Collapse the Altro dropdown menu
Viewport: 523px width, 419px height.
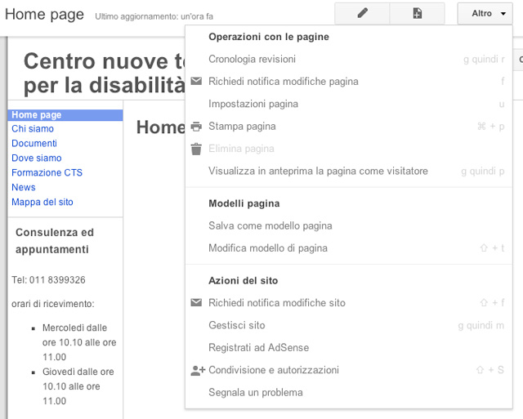pyautogui.click(x=488, y=14)
